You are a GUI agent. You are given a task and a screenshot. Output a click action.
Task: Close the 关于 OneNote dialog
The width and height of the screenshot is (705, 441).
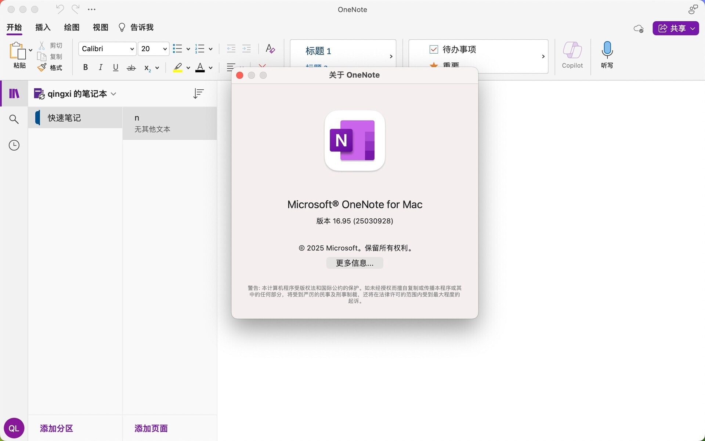[x=240, y=75]
